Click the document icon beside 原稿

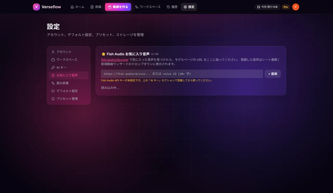click(x=92, y=7)
